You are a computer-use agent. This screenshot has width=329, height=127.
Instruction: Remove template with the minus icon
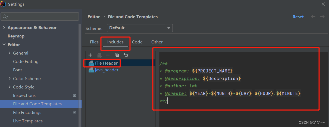tap(108, 55)
